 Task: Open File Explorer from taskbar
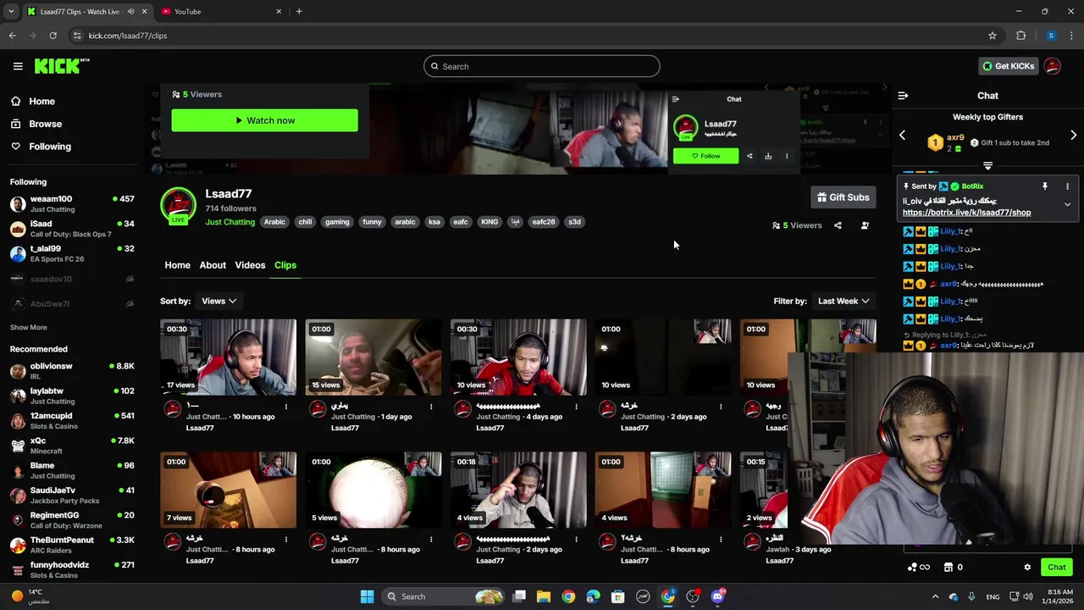544,596
